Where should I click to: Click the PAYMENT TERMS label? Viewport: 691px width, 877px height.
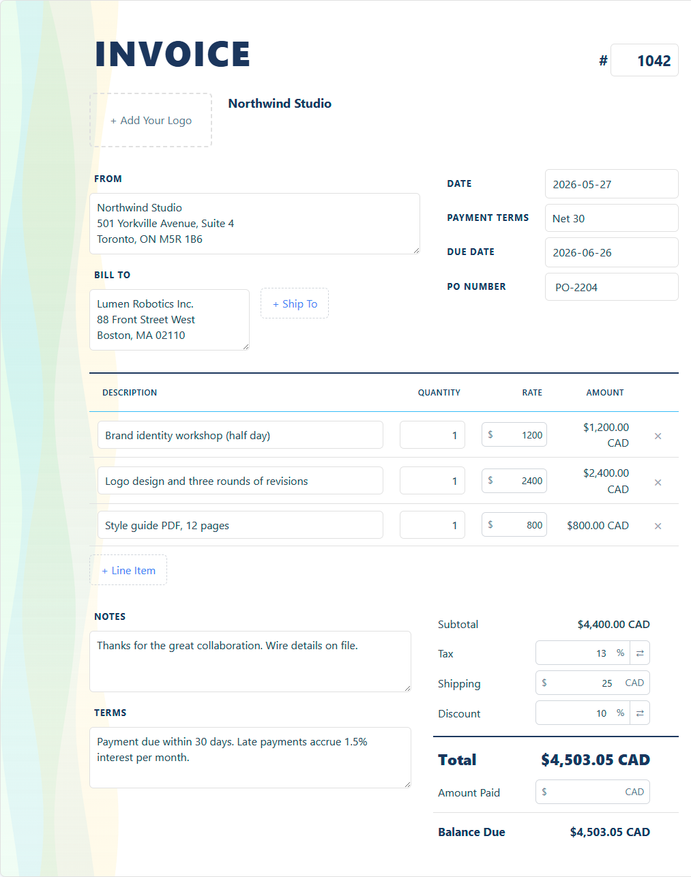pyautogui.click(x=488, y=218)
